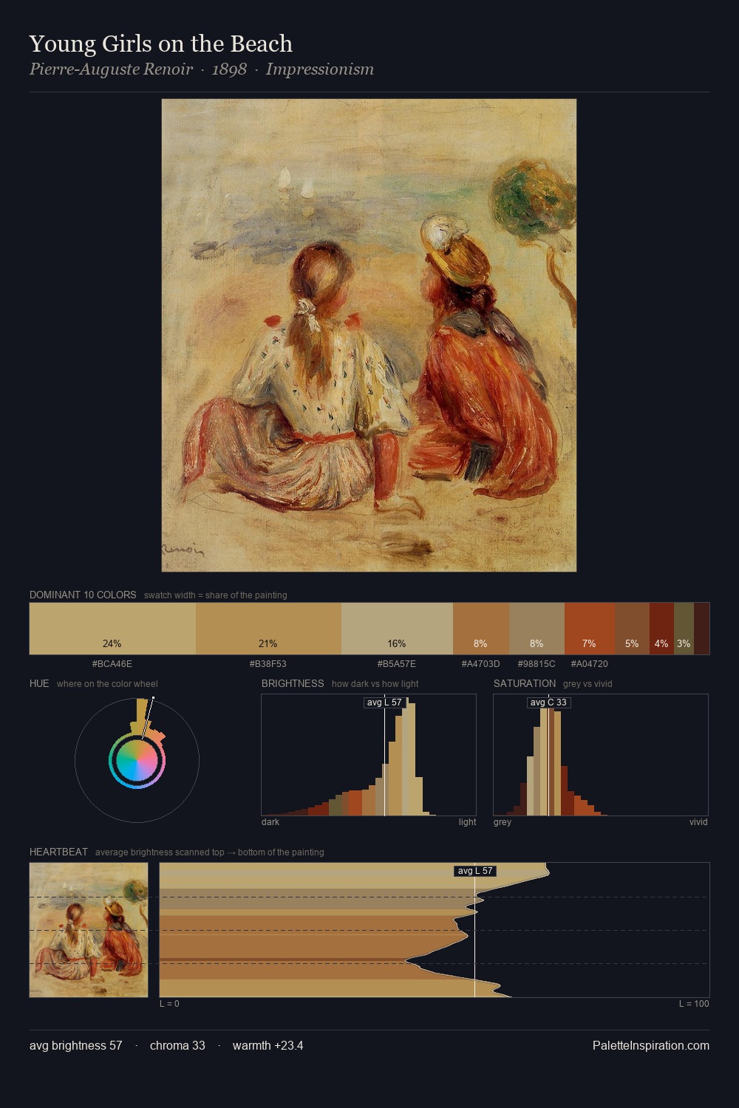Click the SATURATION section heading
Screen dimensions: 739x1108
525,683
